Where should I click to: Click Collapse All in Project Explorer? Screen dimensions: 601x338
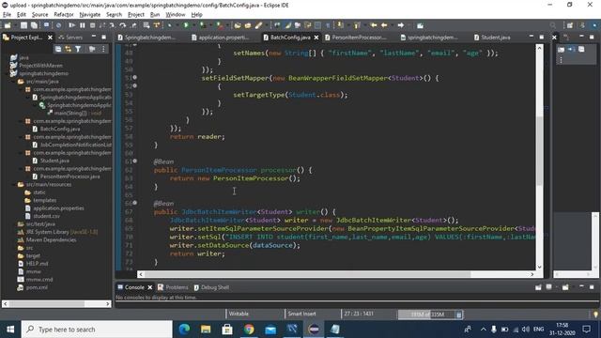(x=58, y=49)
